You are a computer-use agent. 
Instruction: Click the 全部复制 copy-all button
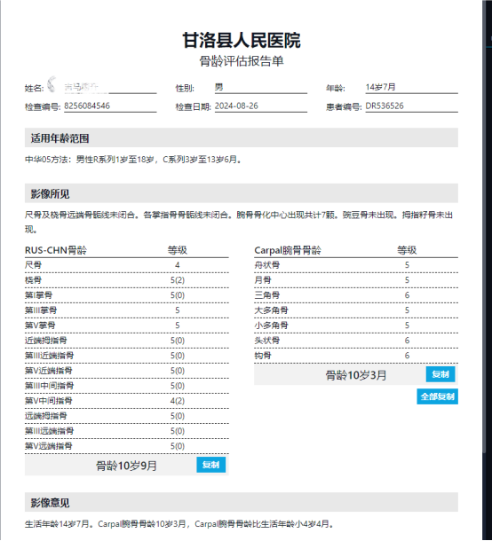[x=438, y=396]
